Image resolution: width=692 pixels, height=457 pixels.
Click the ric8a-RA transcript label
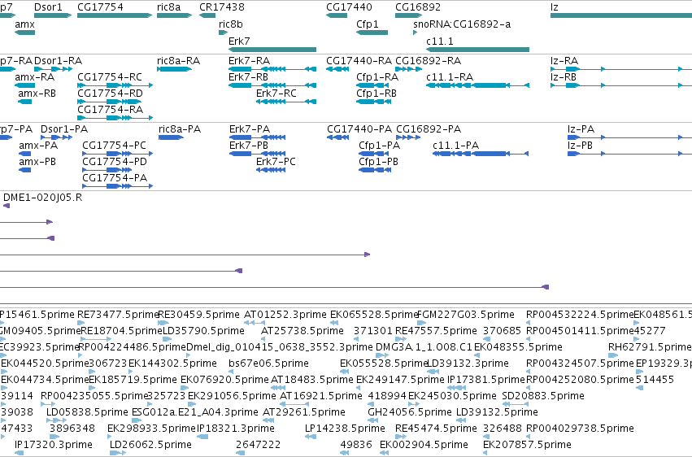click(x=178, y=61)
